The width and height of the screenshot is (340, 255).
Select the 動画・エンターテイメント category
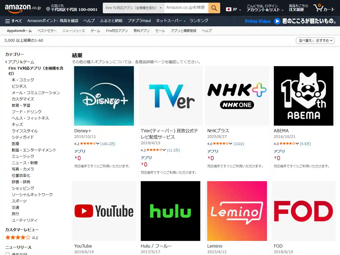click(34, 150)
